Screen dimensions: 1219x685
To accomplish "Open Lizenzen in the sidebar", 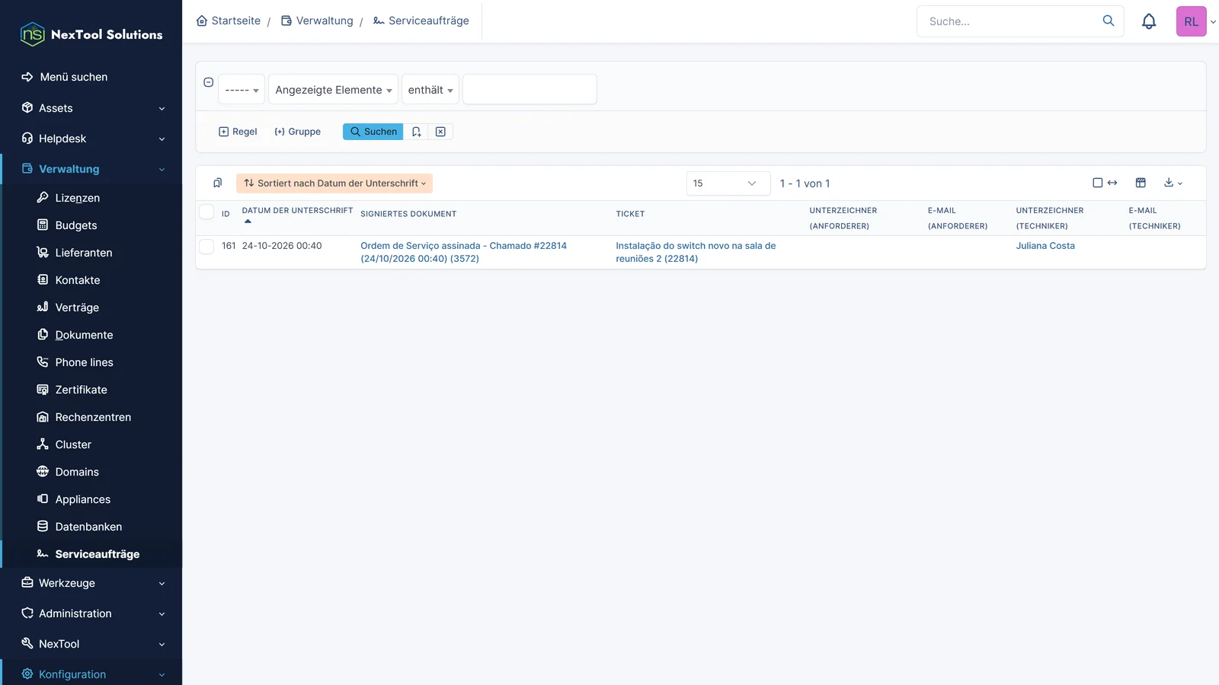I will pos(77,198).
